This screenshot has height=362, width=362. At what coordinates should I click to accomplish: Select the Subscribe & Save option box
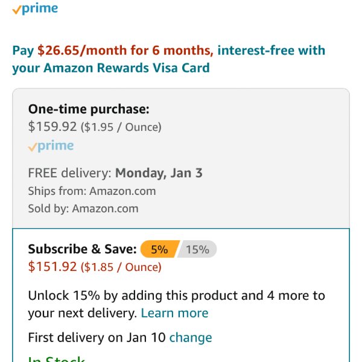181,295
